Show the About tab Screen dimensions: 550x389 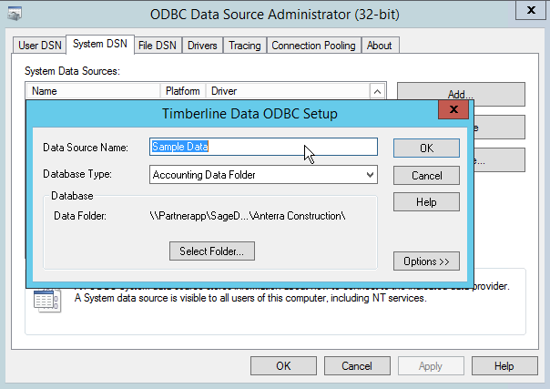379,46
